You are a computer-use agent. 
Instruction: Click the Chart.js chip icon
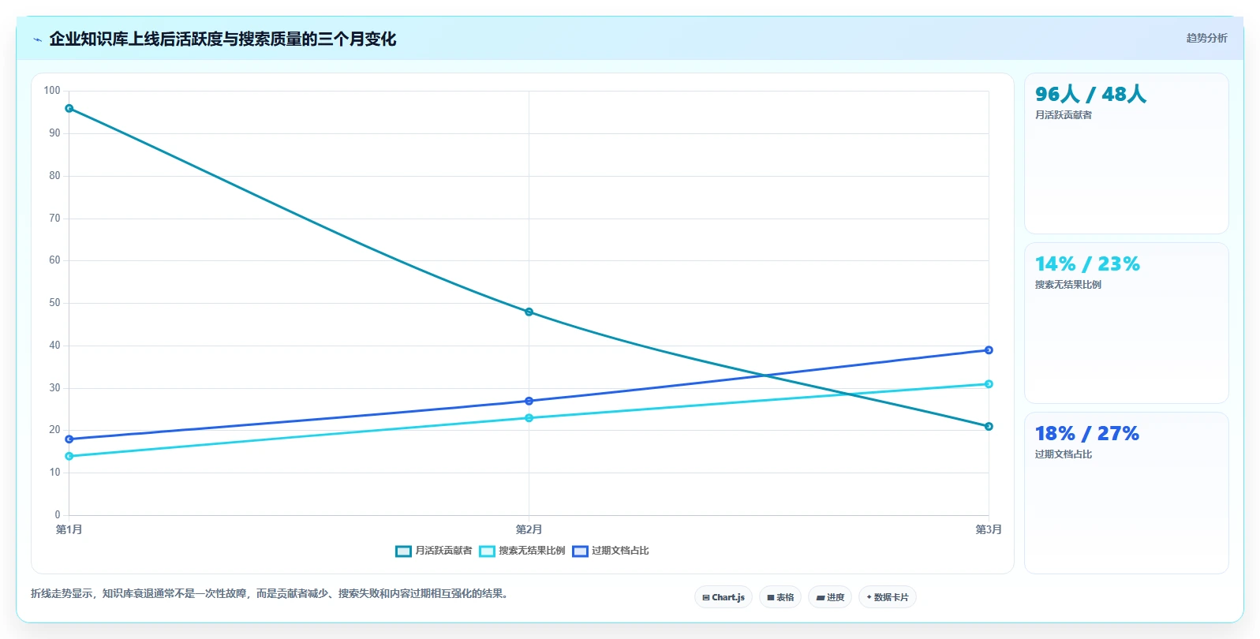coord(705,598)
